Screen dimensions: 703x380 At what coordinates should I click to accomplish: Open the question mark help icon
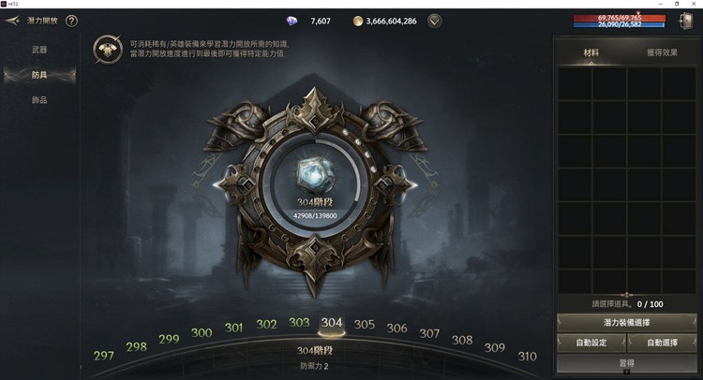coord(71,21)
